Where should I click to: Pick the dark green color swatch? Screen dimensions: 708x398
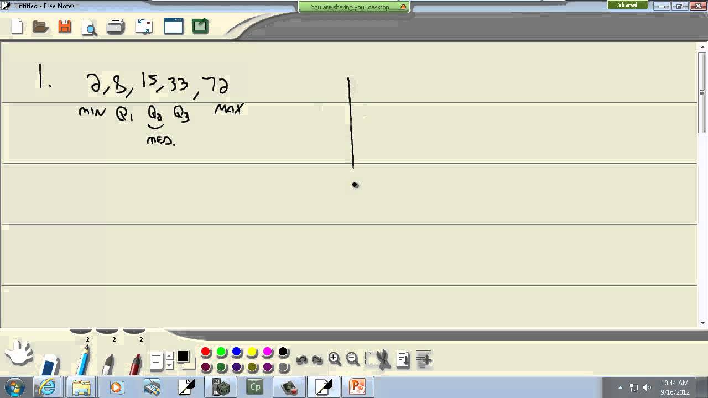(x=221, y=367)
